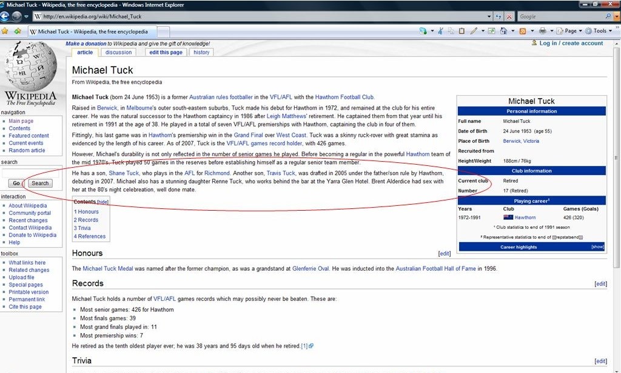Jump to 3 Trivia in Contents

tap(82, 228)
